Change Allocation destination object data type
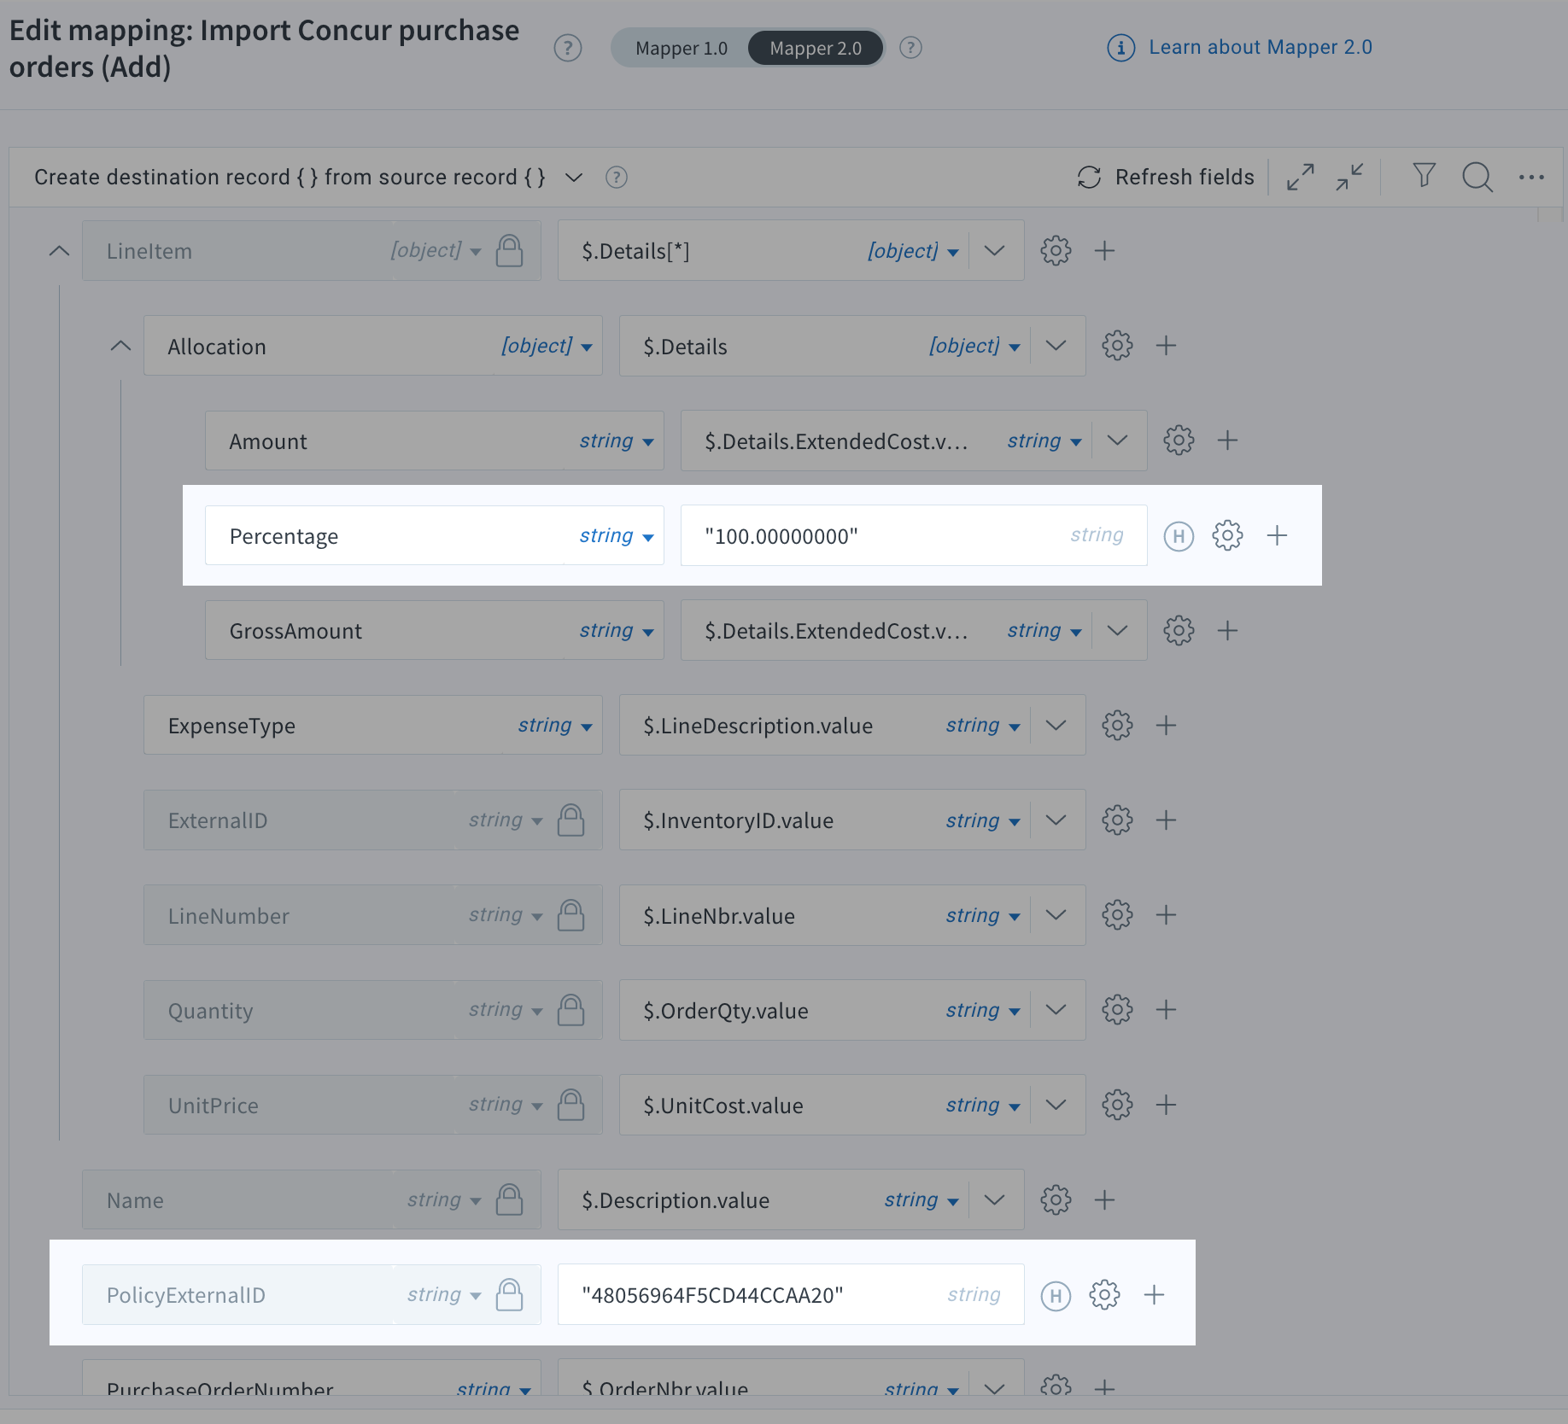Viewport: 1568px width, 1424px height. coord(547,346)
